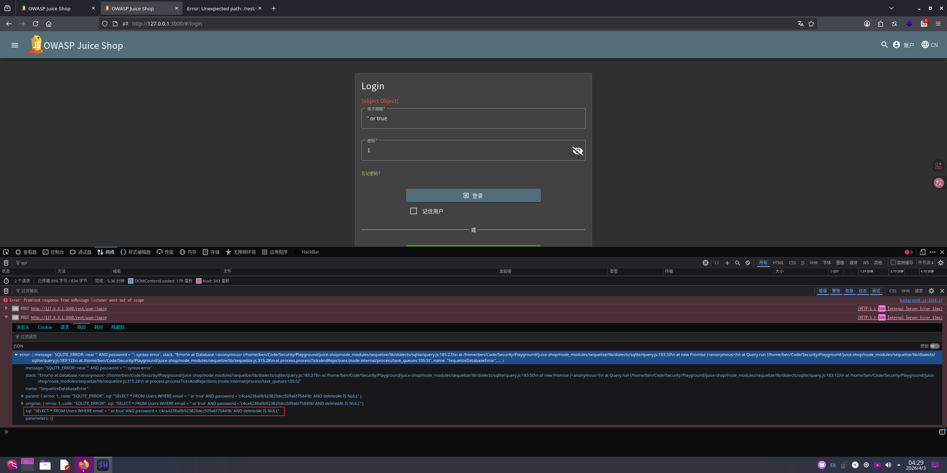Start performance analysis with stopwatch icon
Screen dimensions: 947x473
pos(6,281)
